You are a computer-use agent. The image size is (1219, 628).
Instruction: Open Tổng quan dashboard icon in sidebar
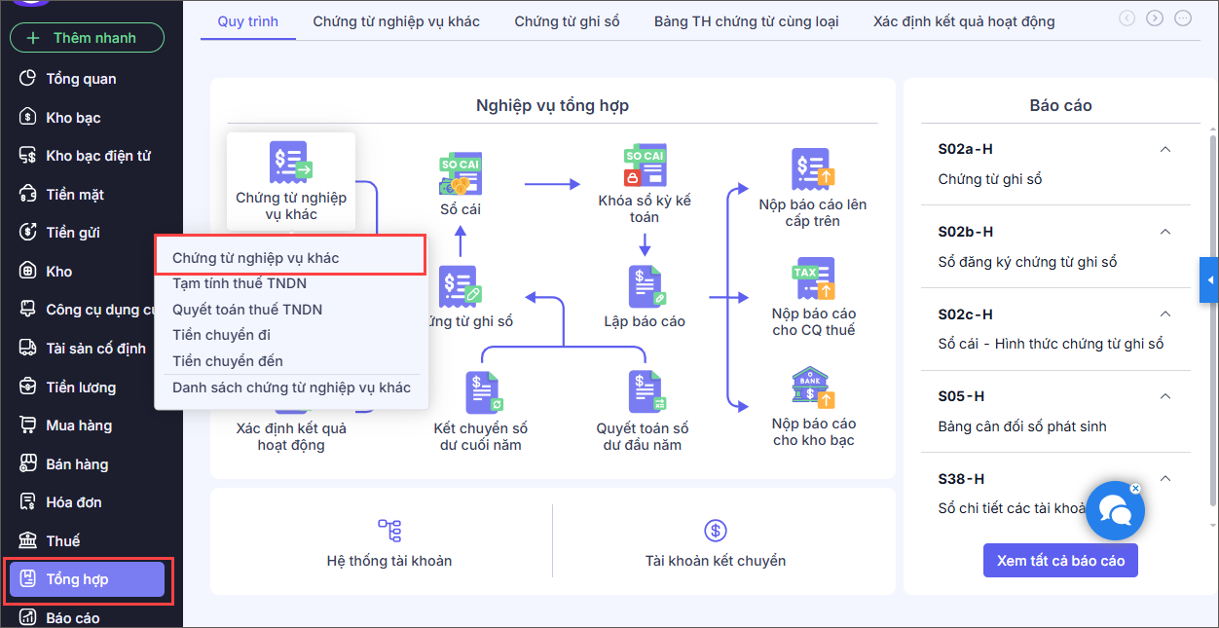28,79
